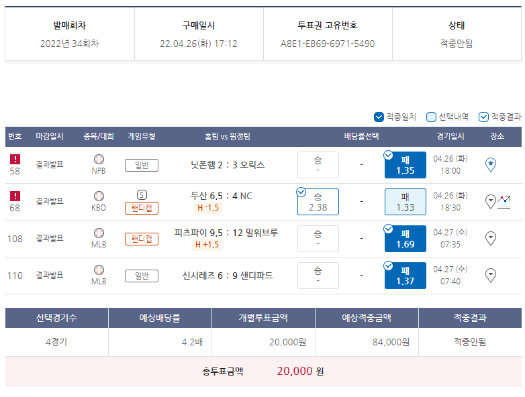525x397 pixels.
Task: Click 승 odds box for game 108
Action: pyautogui.click(x=318, y=239)
